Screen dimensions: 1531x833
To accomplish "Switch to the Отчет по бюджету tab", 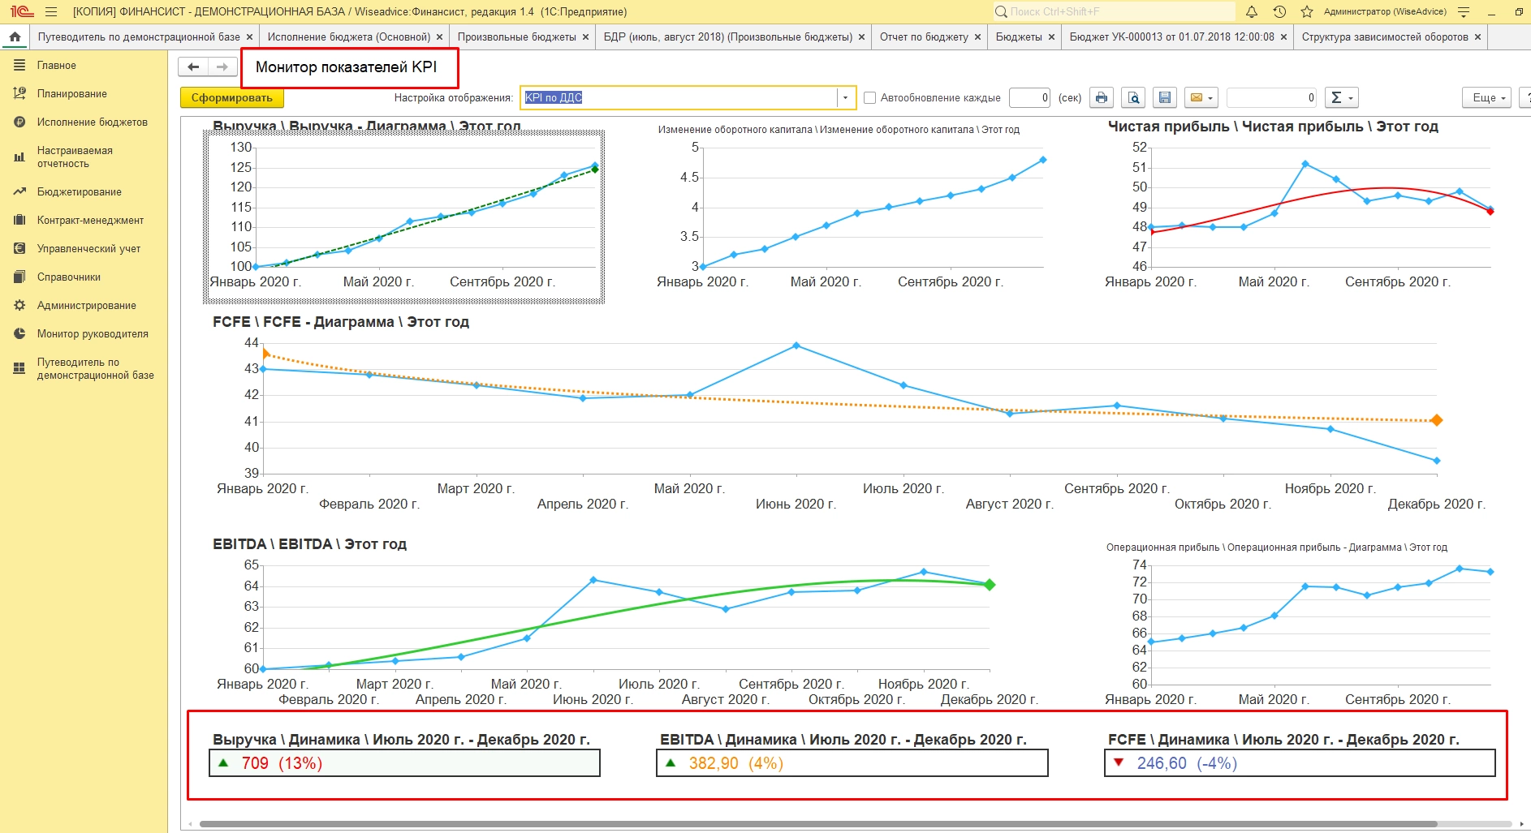I will pos(924,37).
